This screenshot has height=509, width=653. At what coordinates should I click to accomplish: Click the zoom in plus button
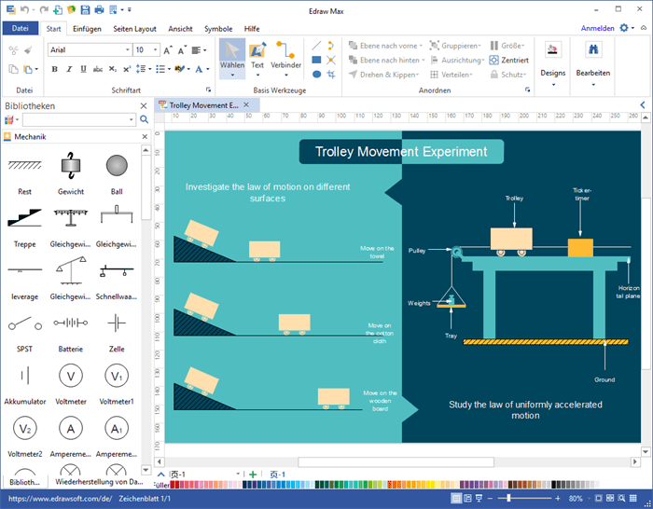558,498
